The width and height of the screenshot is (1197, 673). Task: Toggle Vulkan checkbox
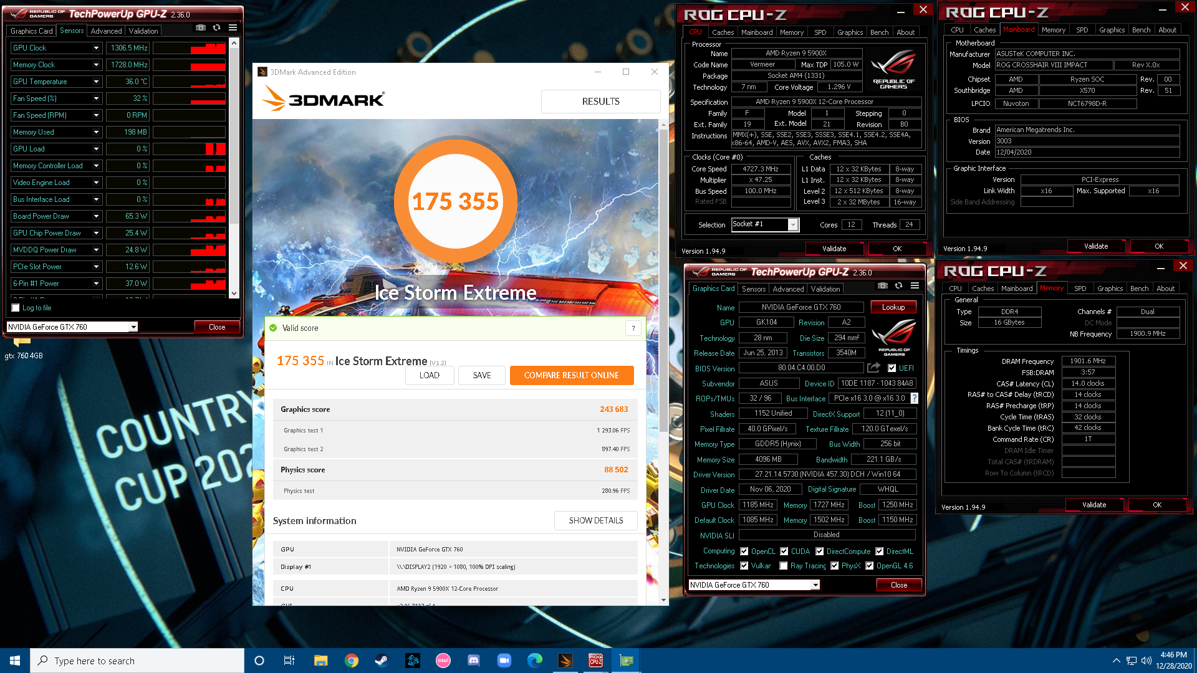(x=744, y=566)
